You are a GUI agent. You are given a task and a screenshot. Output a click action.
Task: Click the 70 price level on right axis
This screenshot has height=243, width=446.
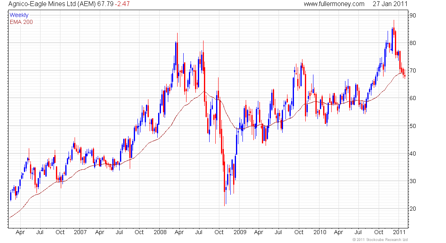pyautogui.click(x=413, y=70)
